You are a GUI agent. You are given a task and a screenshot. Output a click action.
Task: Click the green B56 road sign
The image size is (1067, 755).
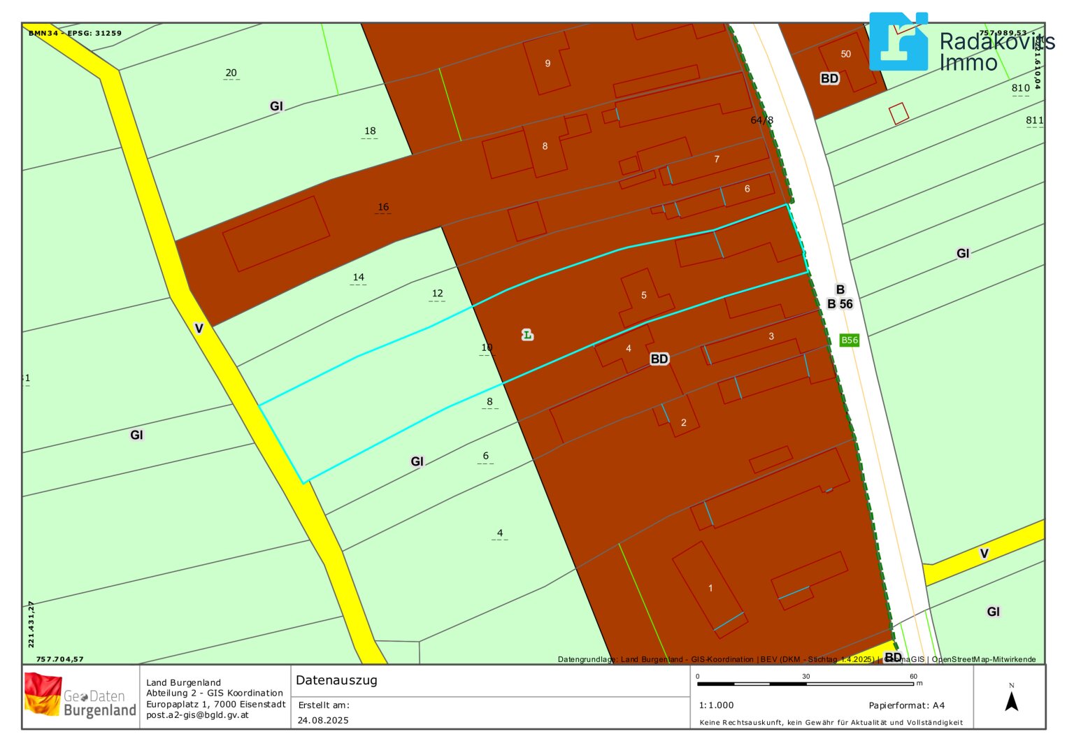pyautogui.click(x=849, y=340)
